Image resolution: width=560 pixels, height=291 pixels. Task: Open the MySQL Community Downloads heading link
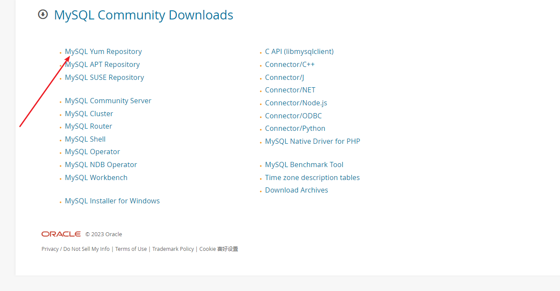coord(144,15)
